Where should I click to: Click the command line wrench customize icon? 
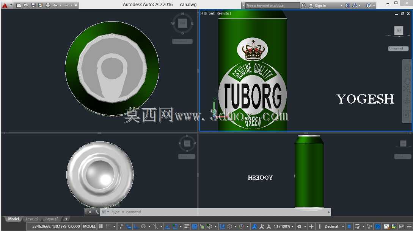pos(96,212)
